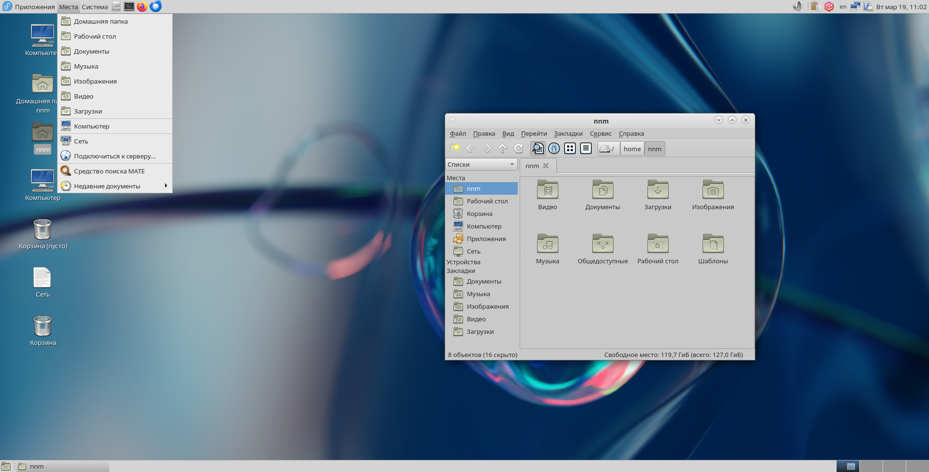
Task: Go up to parent folder arrow
Action: 502,149
